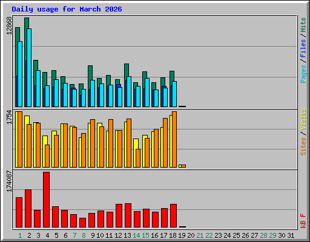Click green weekend day label 21
Image resolution: width=310 pixels, height=242 pixels.
point(200,235)
